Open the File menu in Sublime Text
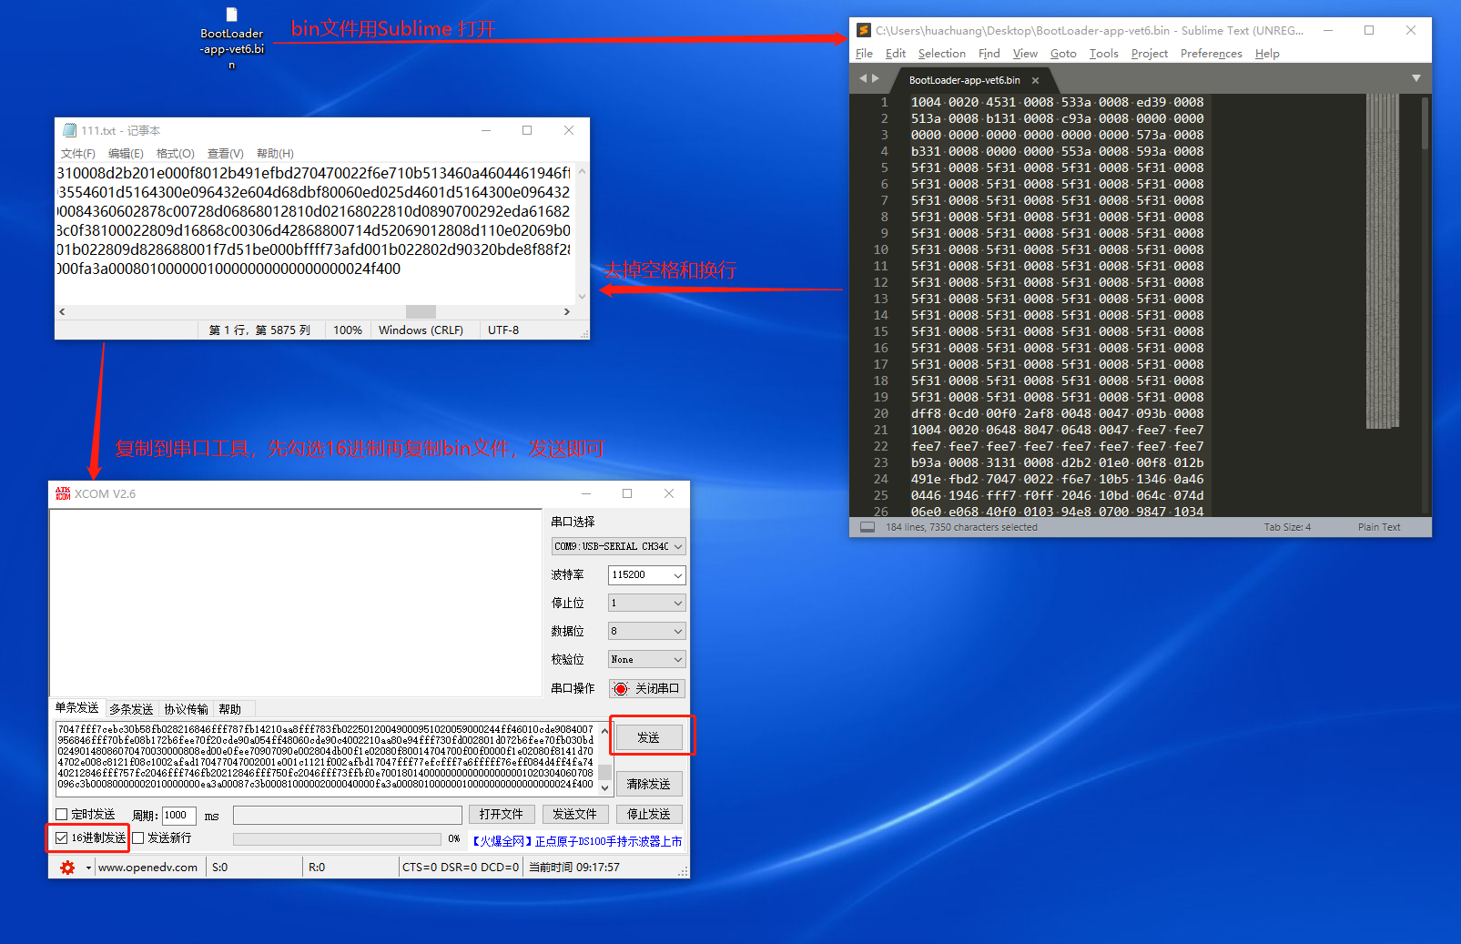 point(863,53)
